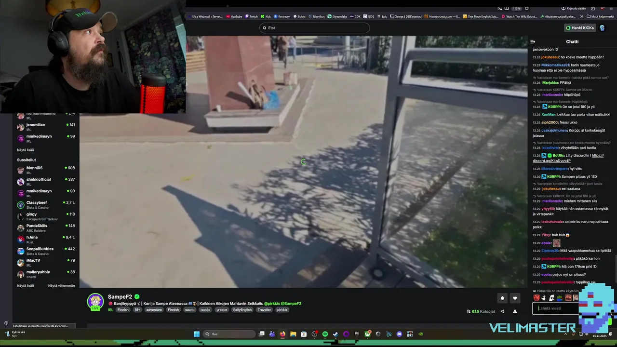Click the @pirkkis mention in stream title
This screenshot has width=617, height=347.
[272, 304]
